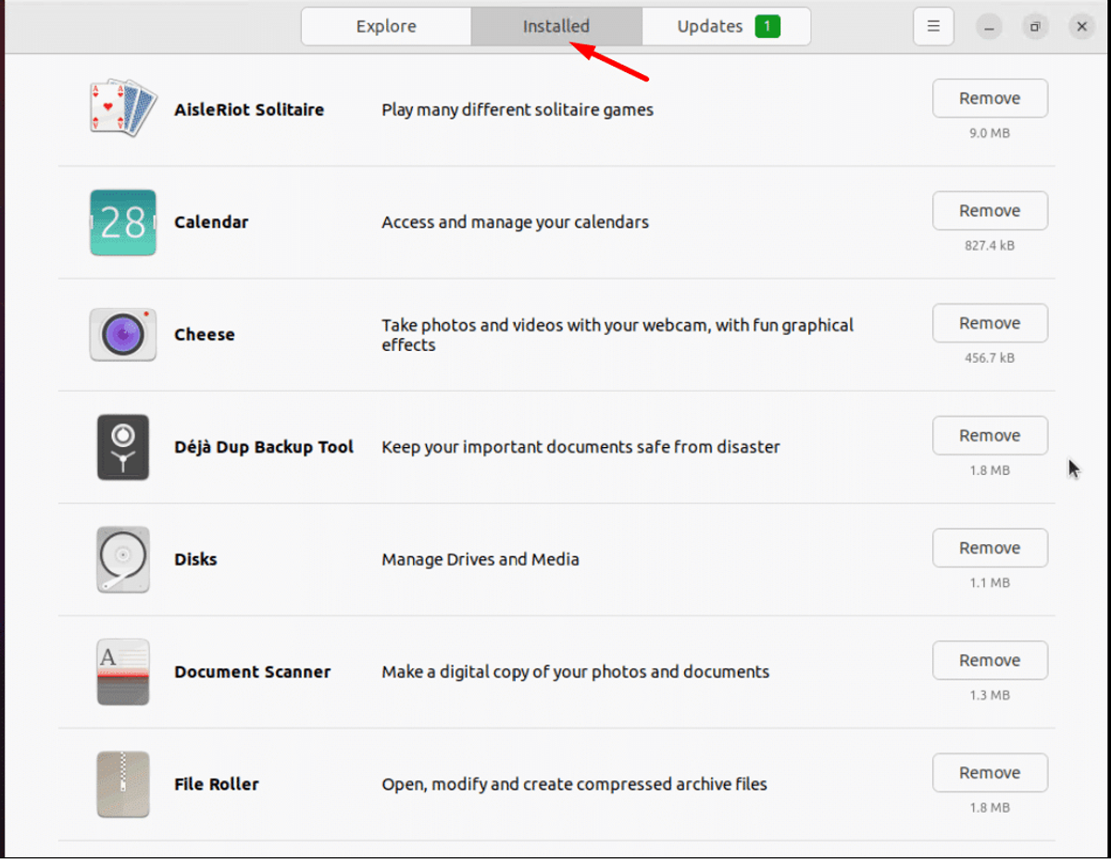1111x859 pixels.
Task: Select the Déjà Dup Backup Tool name
Action: [x=264, y=447]
